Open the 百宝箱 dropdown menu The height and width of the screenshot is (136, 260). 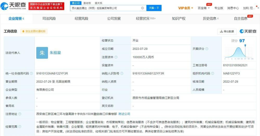204,8
